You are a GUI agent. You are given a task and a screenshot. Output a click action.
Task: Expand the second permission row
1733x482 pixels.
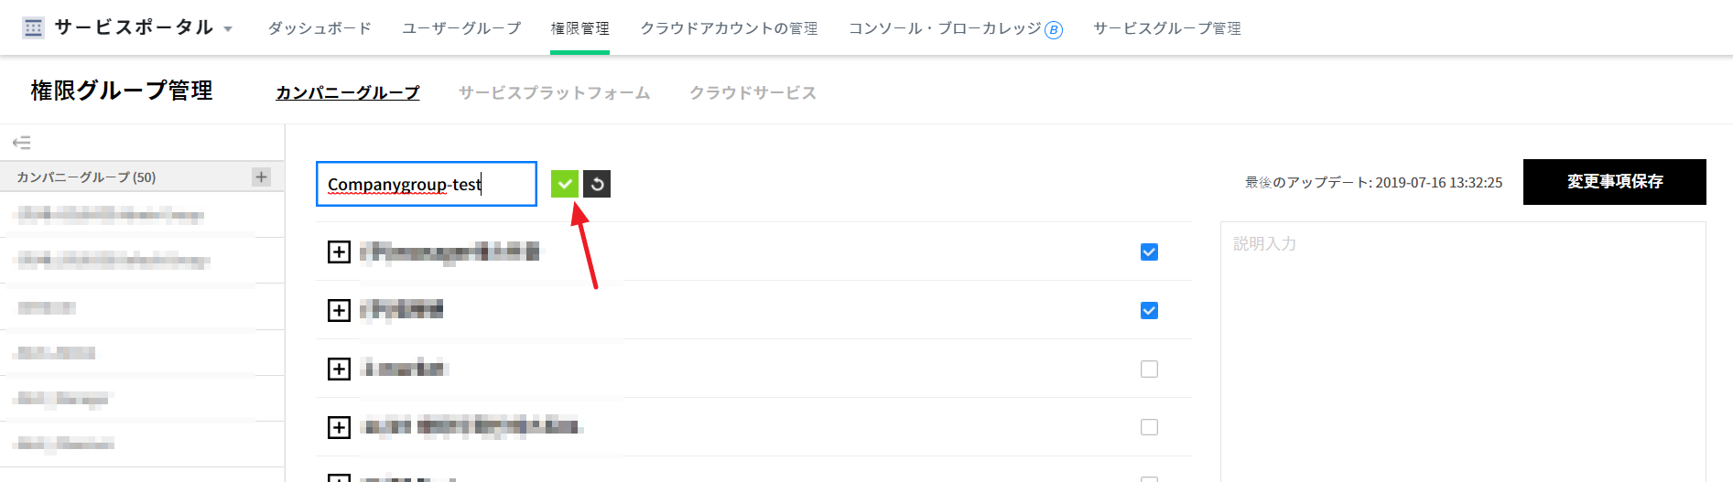pyautogui.click(x=339, y=310)
